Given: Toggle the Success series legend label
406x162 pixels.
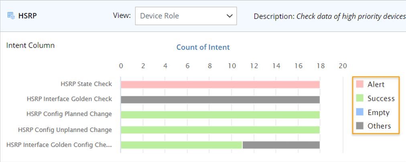Looking at the screenshot, I should 381,98.
